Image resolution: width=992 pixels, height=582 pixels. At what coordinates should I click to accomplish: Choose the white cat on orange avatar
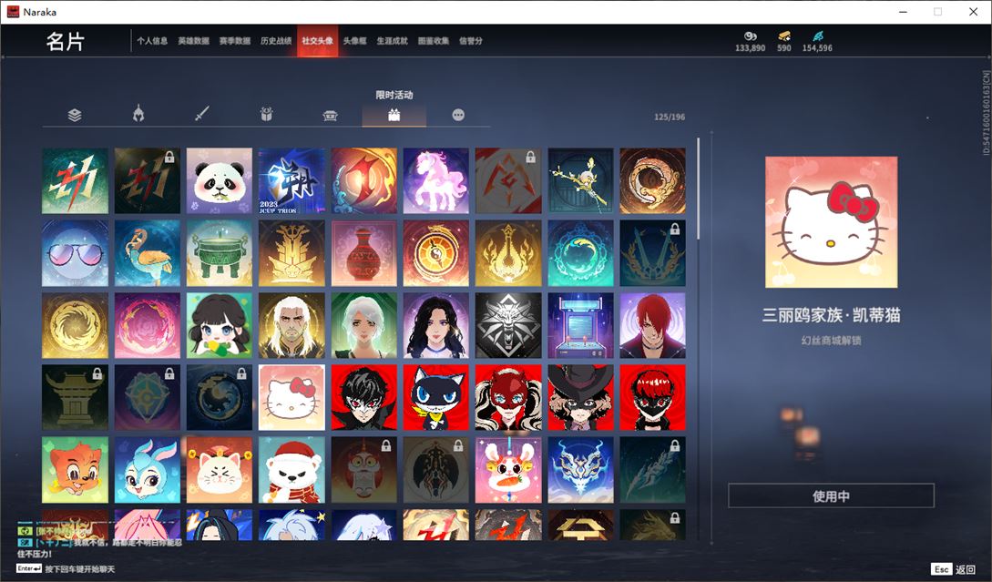220,469
